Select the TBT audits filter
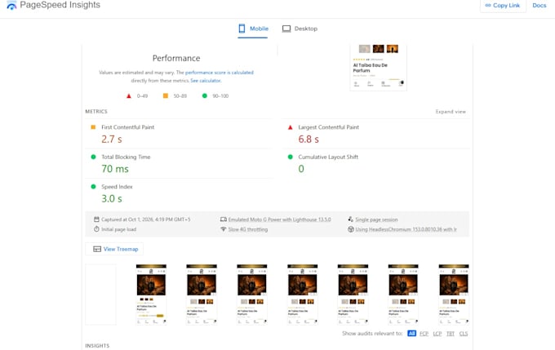 [451, 334]
